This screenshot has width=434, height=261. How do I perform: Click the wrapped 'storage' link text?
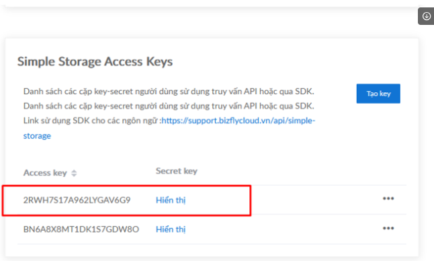click(x=37, y=136)
